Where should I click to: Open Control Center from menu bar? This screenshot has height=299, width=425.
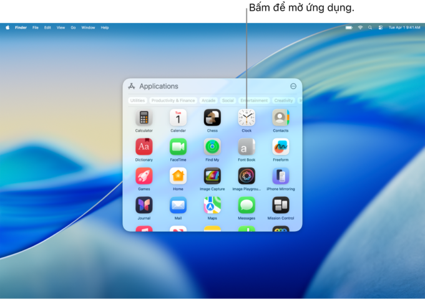point(380,27)
